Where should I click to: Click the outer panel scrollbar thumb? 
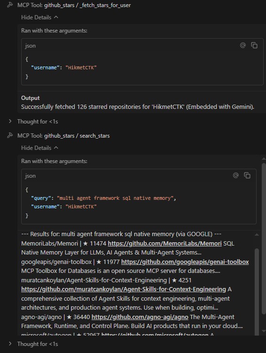264,238
